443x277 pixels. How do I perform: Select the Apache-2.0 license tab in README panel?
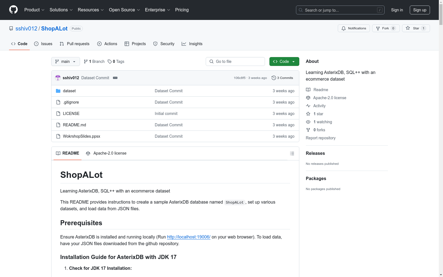coord(106,153)
